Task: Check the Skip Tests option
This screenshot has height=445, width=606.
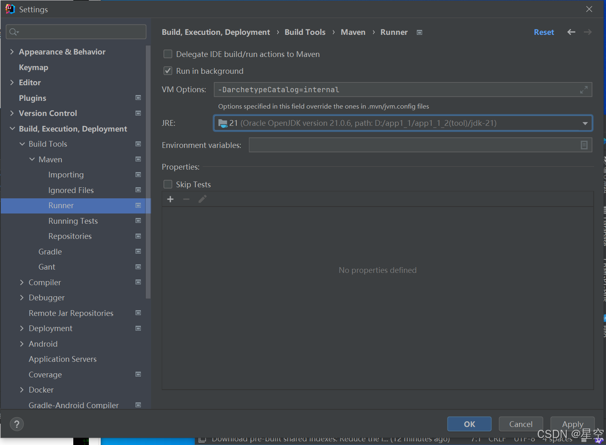Action: coord(168,184)
